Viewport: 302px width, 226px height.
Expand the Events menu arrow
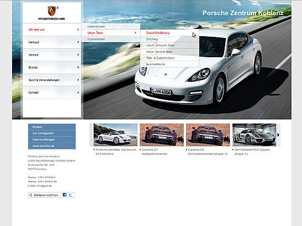78,67
